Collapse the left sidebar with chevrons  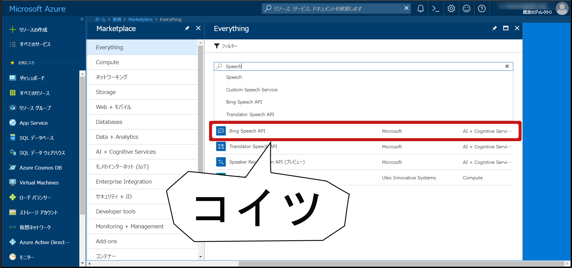tap(82, 19)
